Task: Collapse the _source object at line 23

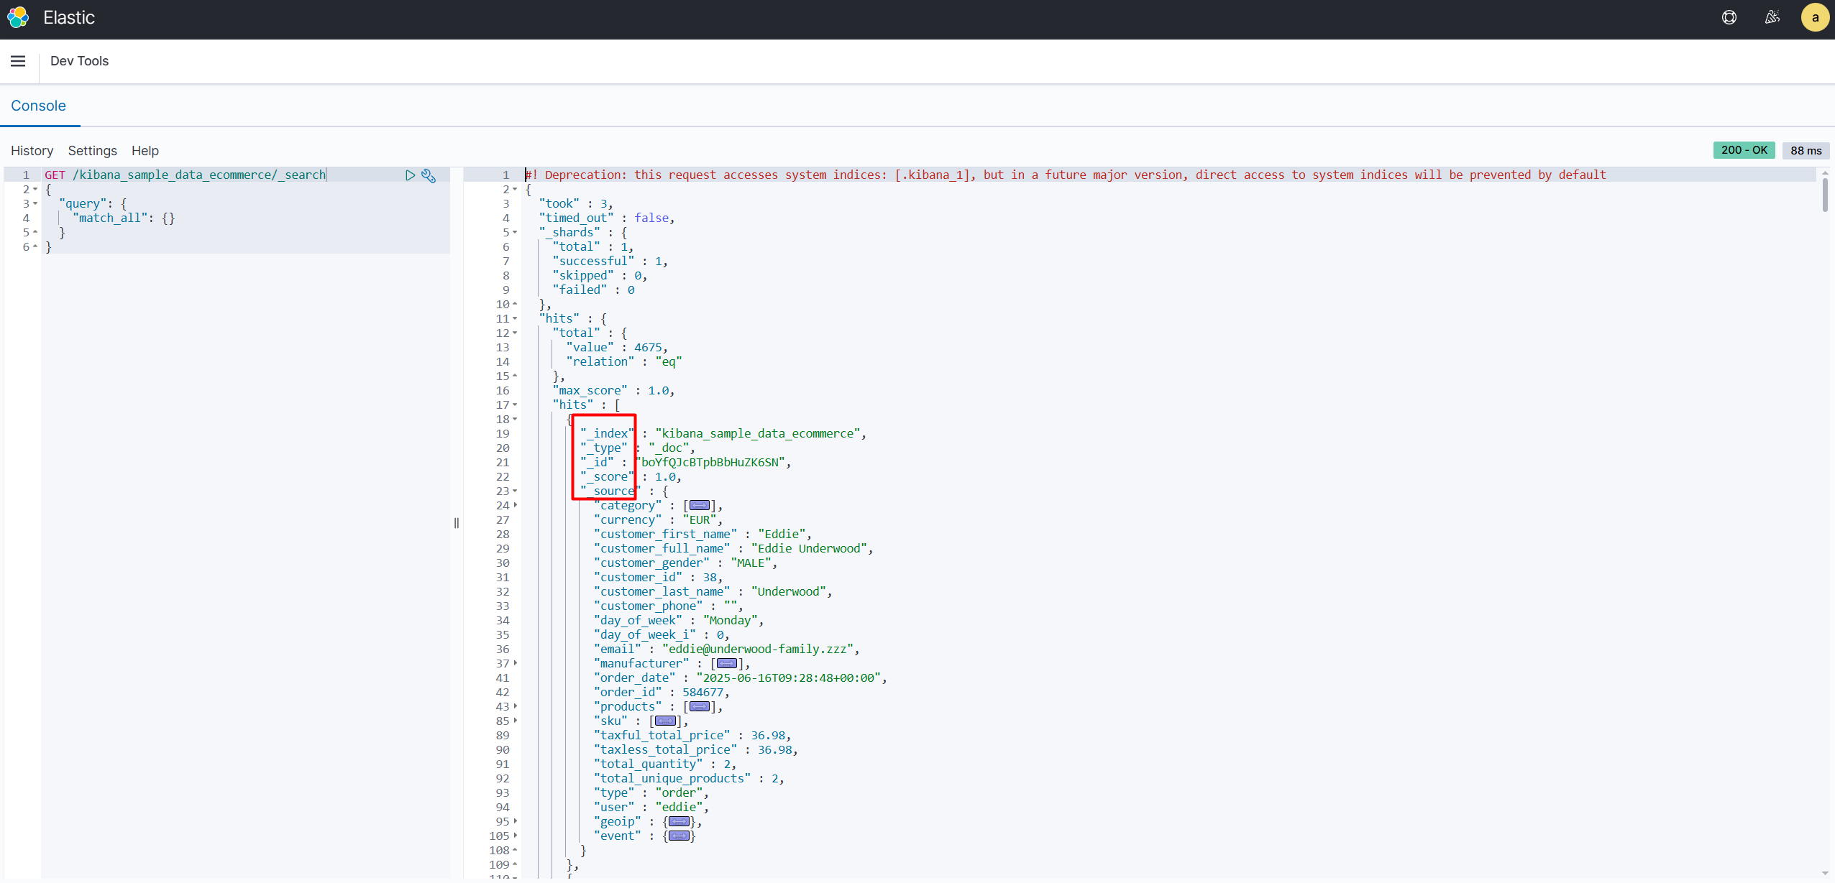Action: (515, 491)
